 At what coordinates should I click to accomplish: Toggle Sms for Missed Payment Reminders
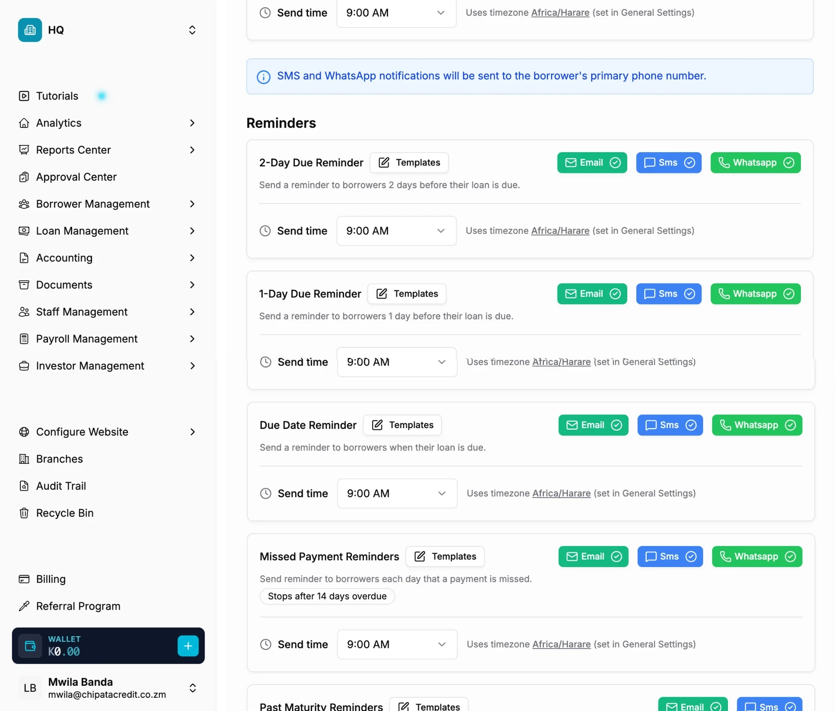tap(670, 556)
